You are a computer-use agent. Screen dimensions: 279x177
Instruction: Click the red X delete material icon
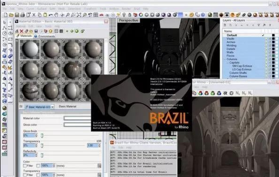22,31
